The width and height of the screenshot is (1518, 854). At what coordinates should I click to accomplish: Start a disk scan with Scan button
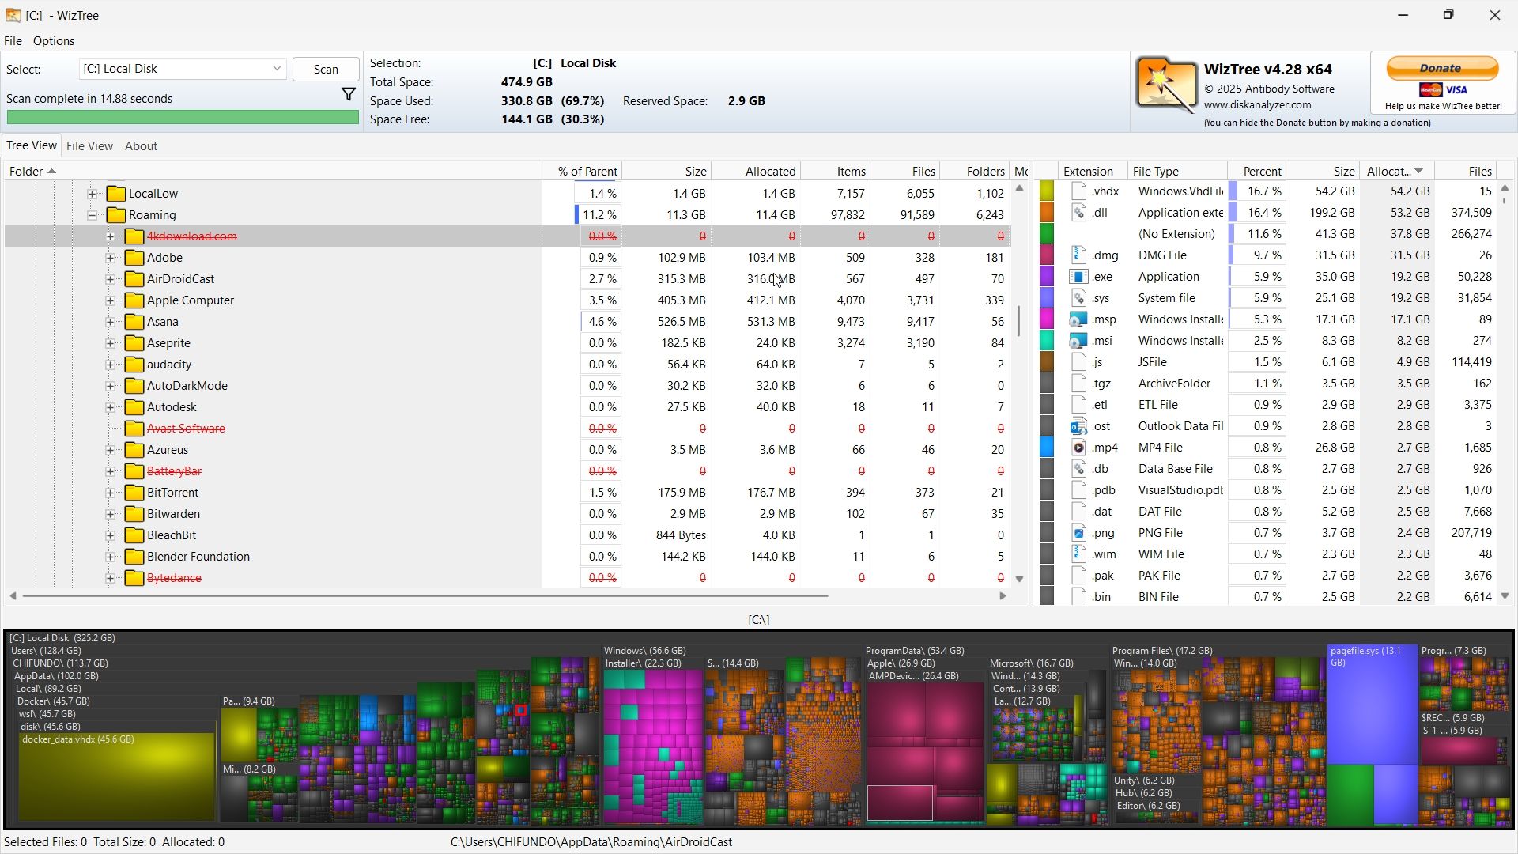pyautogui.click(x=326, y=69)
